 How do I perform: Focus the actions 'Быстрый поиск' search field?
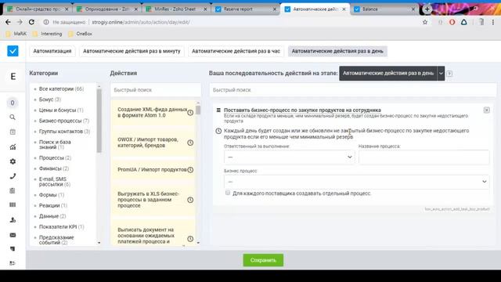pos(156,90)
